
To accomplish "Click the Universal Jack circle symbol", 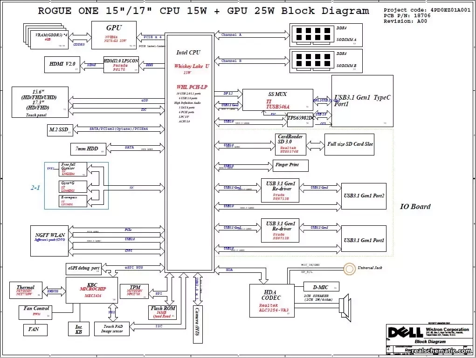I will coord(349,268).
